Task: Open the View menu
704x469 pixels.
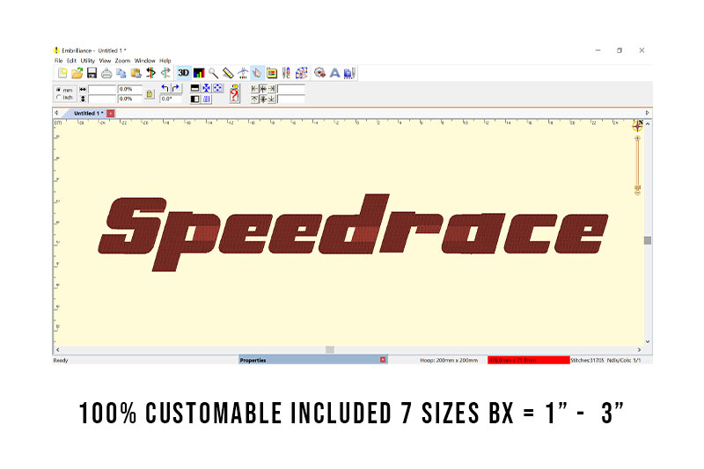Action: (x=105, y=61)
